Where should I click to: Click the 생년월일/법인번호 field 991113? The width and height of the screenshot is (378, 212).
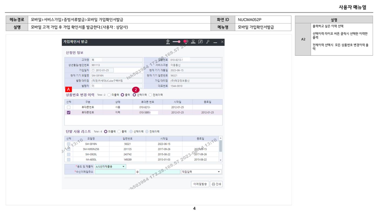(117, 65)
